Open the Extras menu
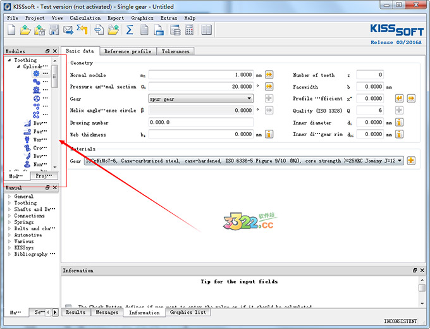This screenshot has width=430, height=329. click(x=169, y=18)
